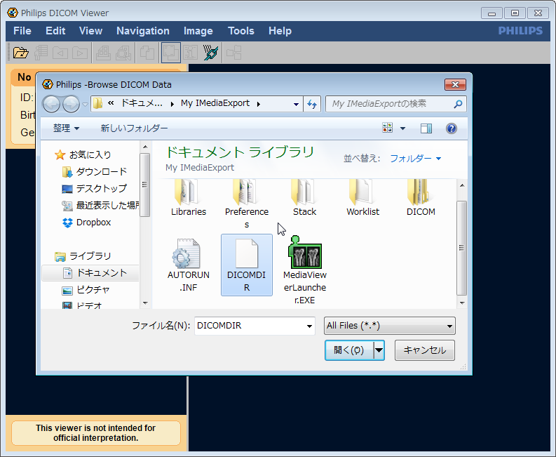This screenshot has height=457, width=556.
Task: Click sidebar scrollbar down arrow
Action: pyautogui.click(x=145, y=303)
